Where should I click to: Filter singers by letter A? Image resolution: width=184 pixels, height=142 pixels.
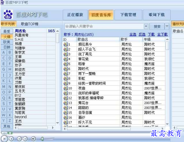click(x=4, y=52)
